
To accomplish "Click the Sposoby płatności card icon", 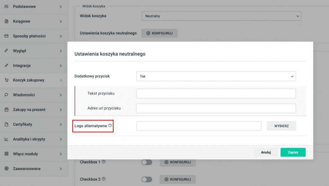I will (6, 36).
